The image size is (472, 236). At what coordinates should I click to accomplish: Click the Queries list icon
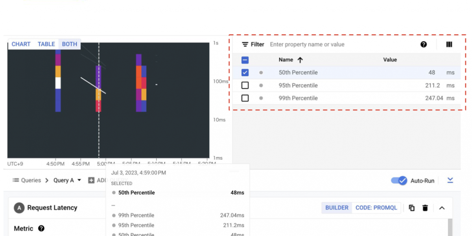click(16, 180)
